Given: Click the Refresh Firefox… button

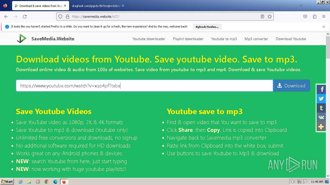Looking at the screenshot, I should (207, 26).
